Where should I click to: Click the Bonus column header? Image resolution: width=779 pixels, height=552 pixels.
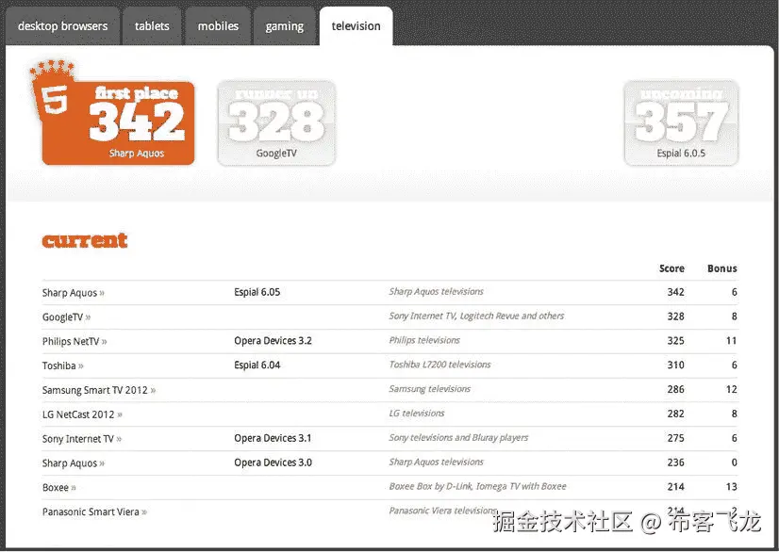tap(722, 268)
